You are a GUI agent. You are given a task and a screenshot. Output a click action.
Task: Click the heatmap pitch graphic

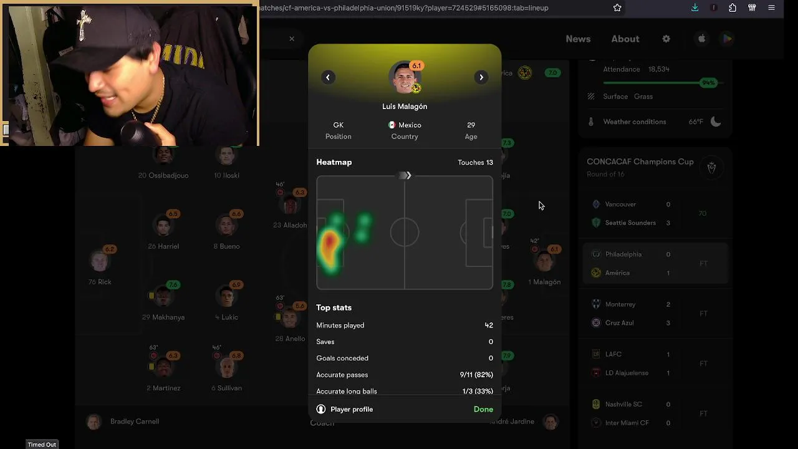pyautogui.click(x=405, y=233)
